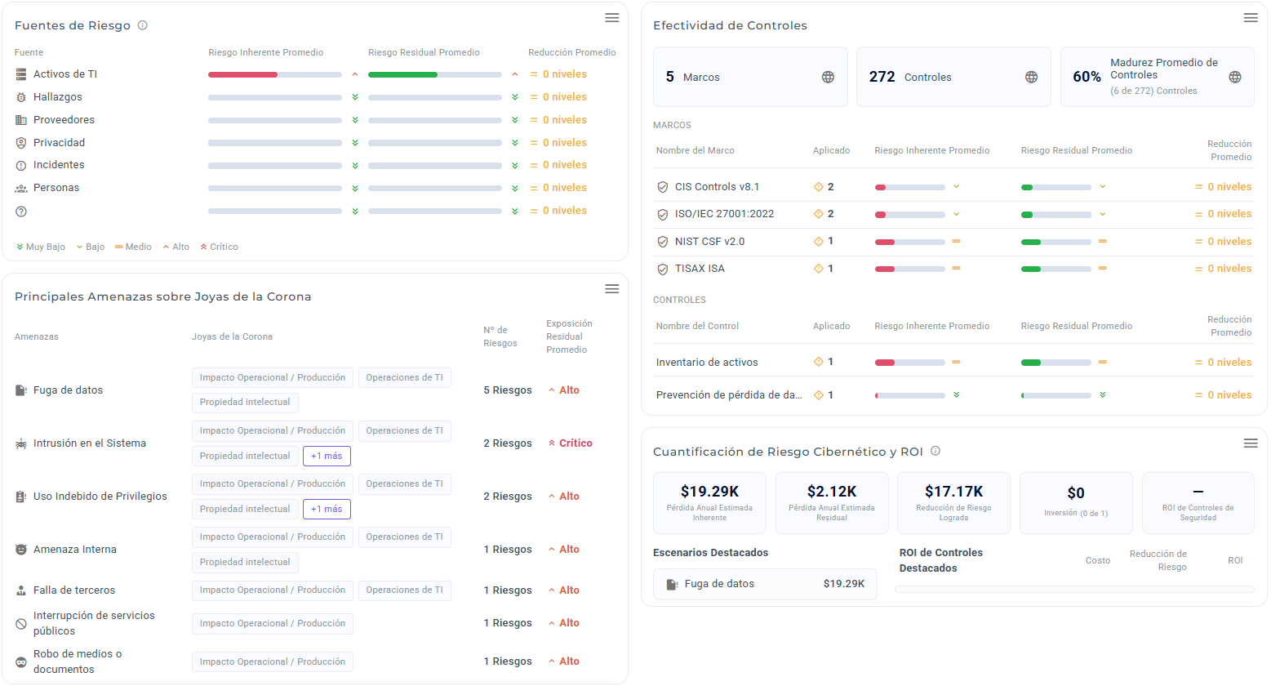Click the globe icon on the Controles card
The width and height of the screenshot is (1271, 686).
coord(1031,77)
